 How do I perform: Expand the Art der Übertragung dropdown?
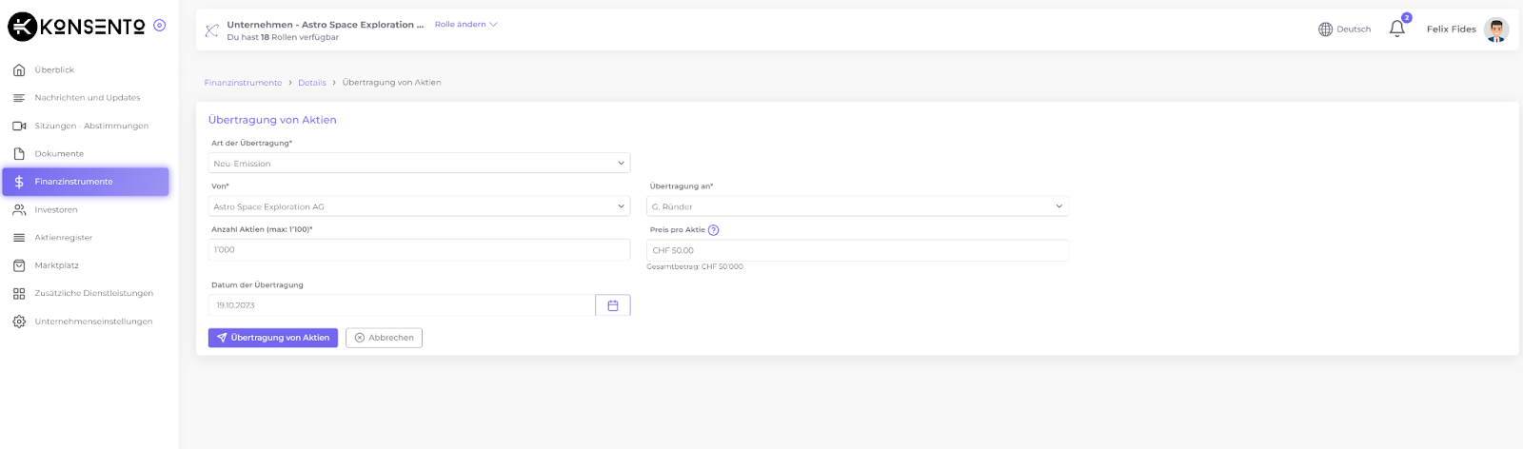(419, 164)
